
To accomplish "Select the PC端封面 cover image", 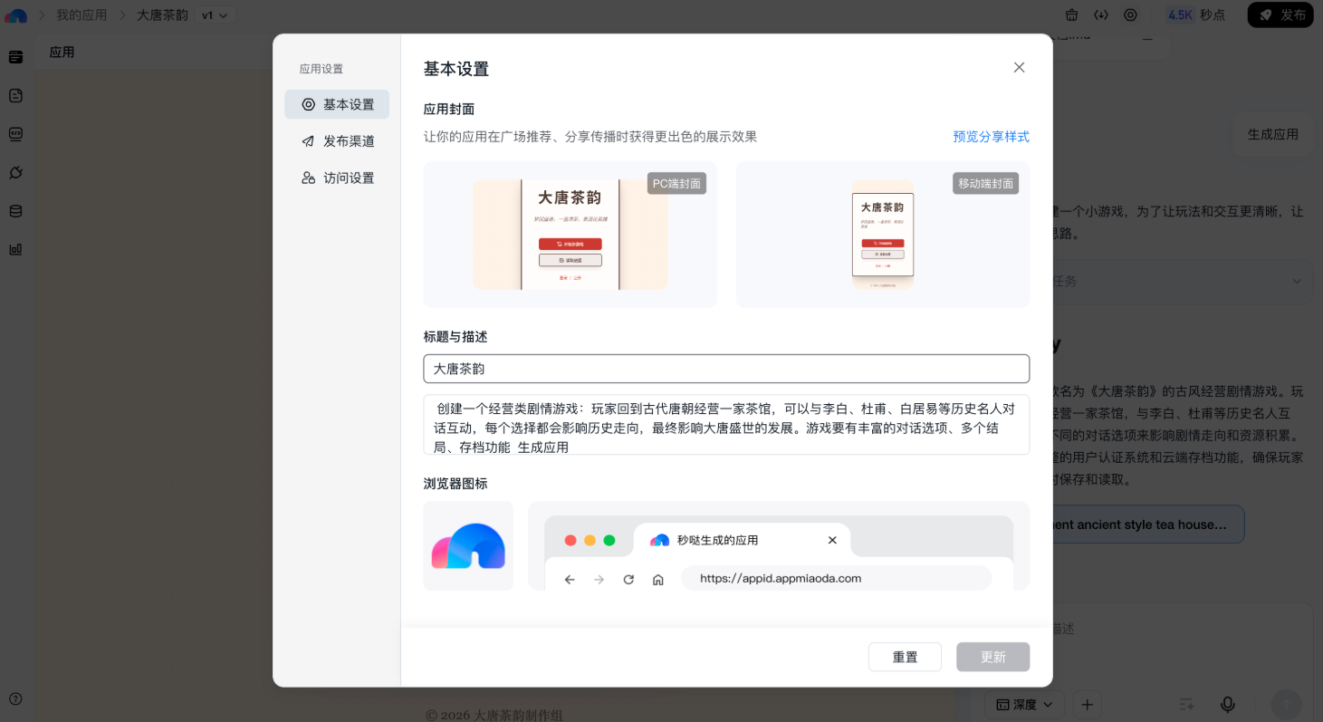I will 570,235.
